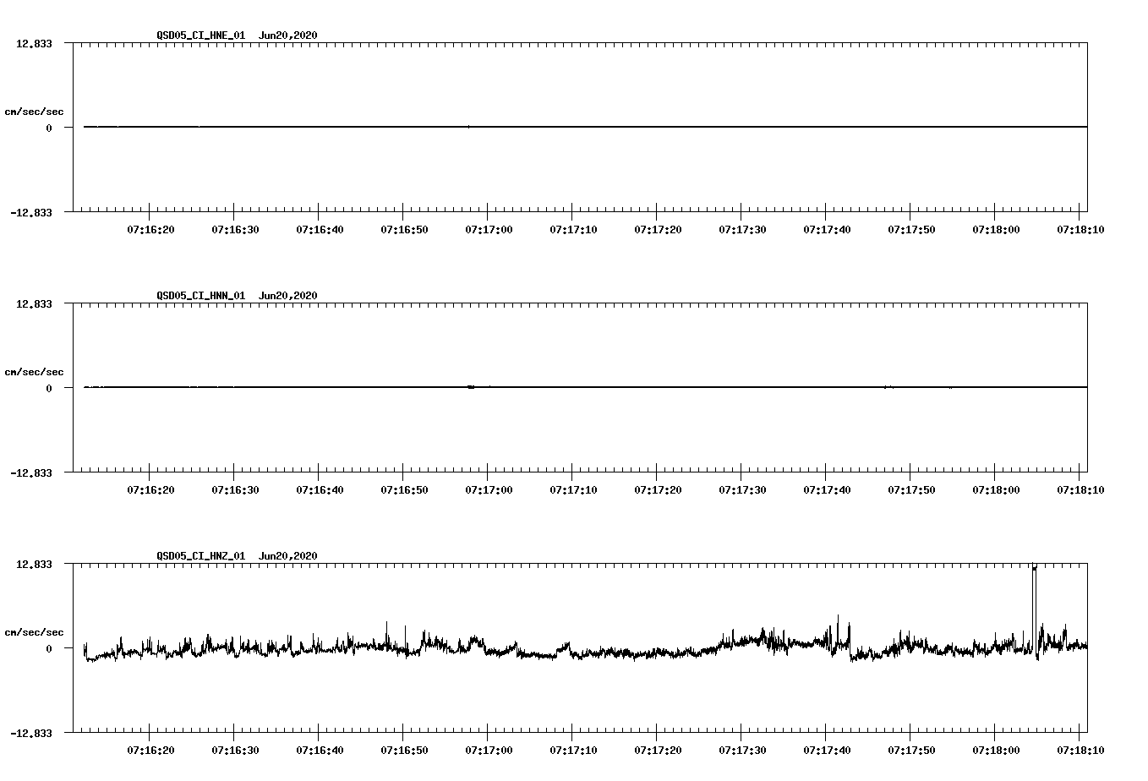Click 07:17:40 tick label under HNN plot
Screen dimensions: 1148x781
828,489
